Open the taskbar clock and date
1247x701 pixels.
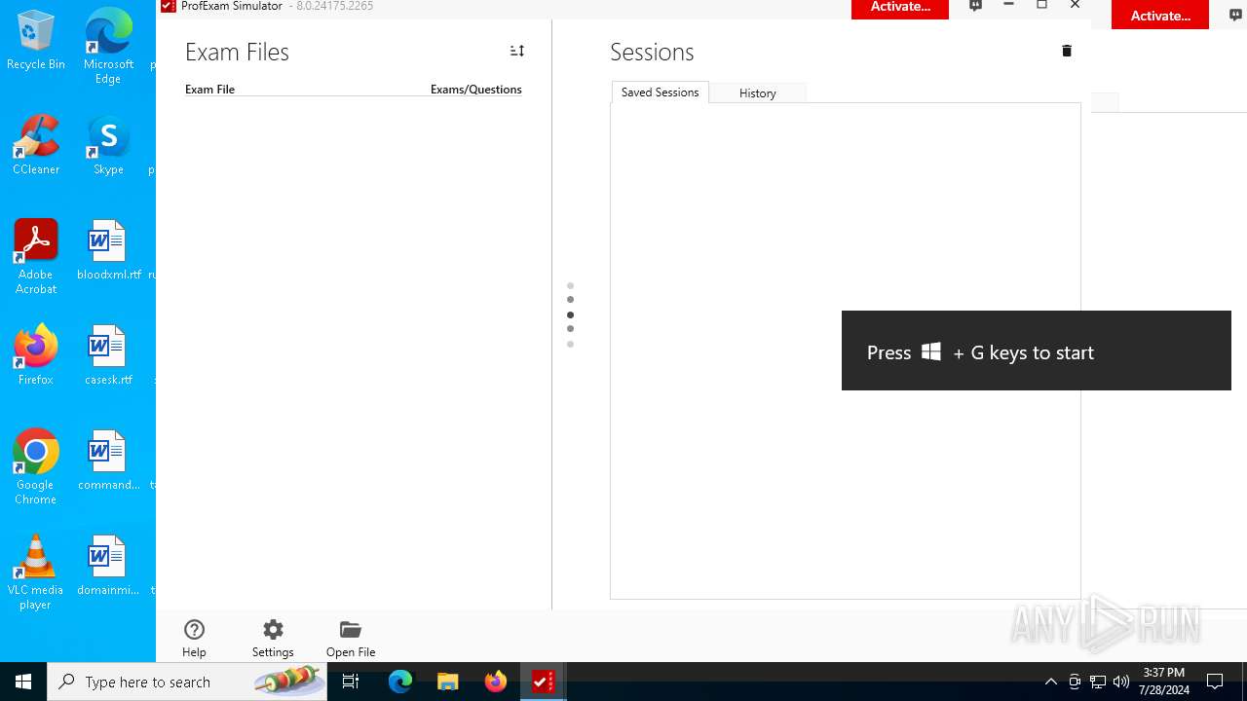pyautogui.click(x=1164, y=682)
